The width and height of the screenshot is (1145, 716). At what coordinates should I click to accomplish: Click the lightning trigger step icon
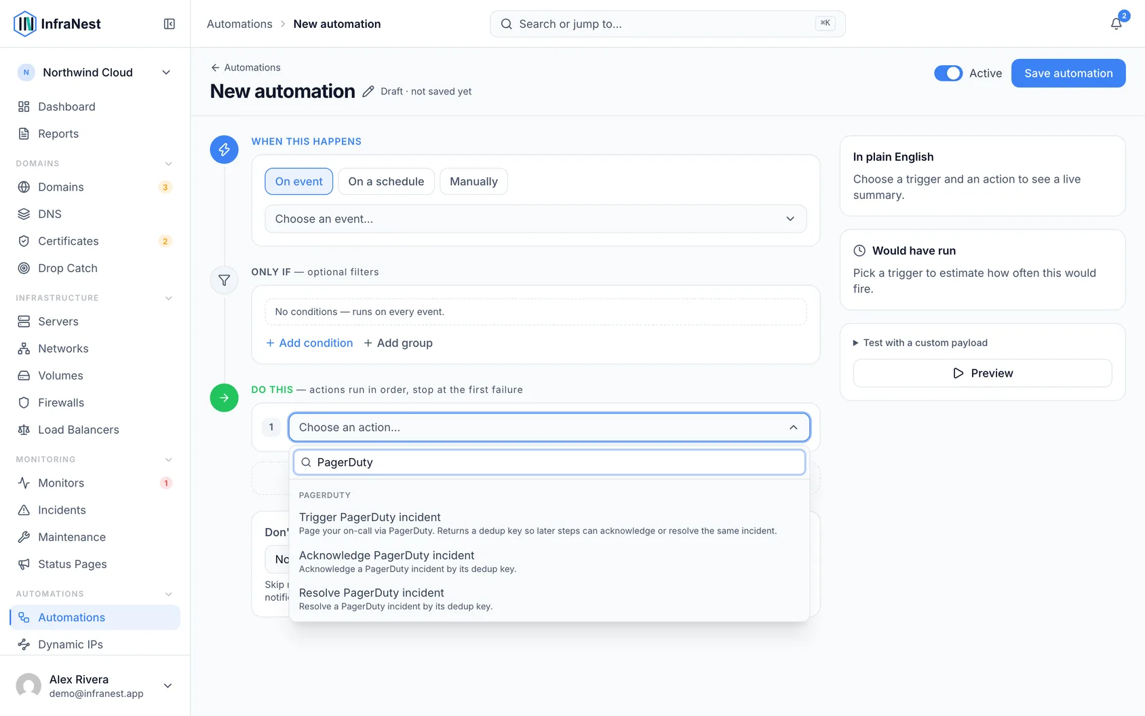pos(224,149)
